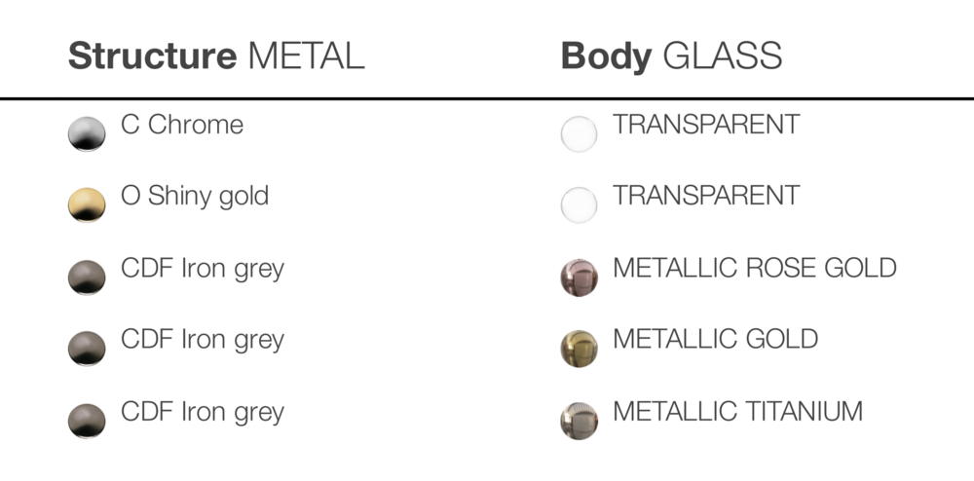Click the O Shiny gold label
The width and height of the screenshot is (974, 481).
(195, 197)
